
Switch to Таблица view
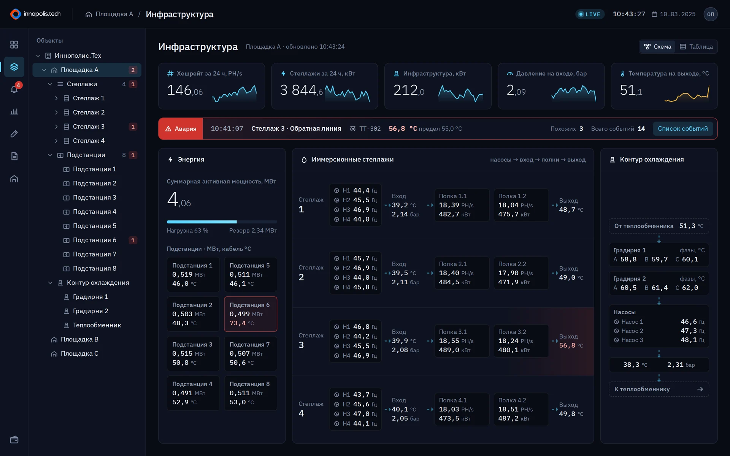[x=696, y=47]
